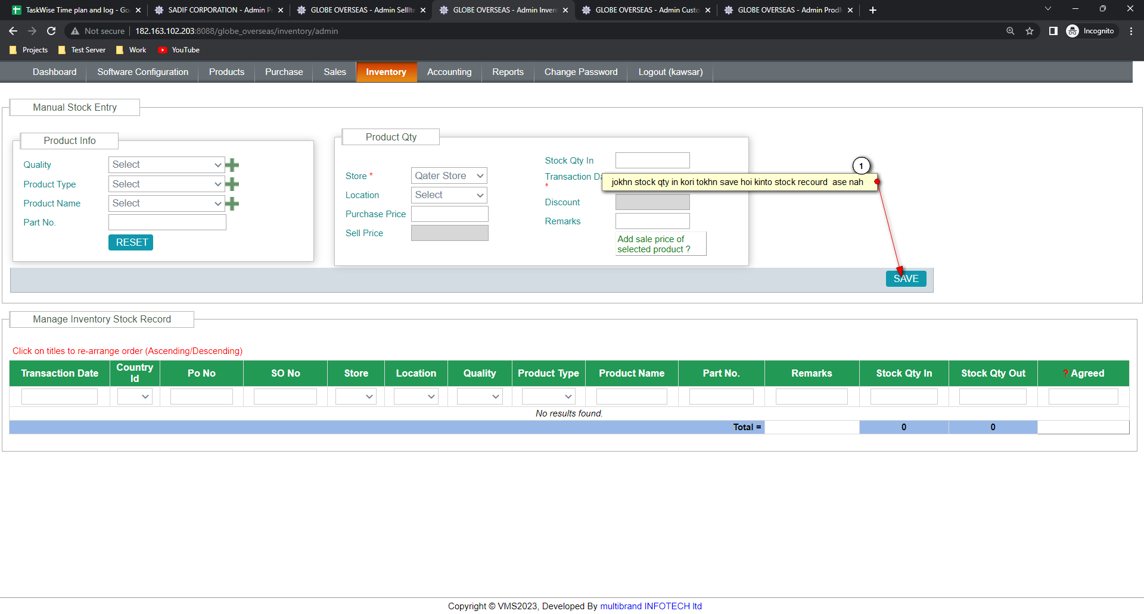The width and height of the screenshot is (1144, 614).
Task: Open the Test Server bookmark folder
Action: tap(82, 50)
